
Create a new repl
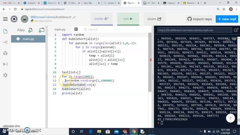227,19
